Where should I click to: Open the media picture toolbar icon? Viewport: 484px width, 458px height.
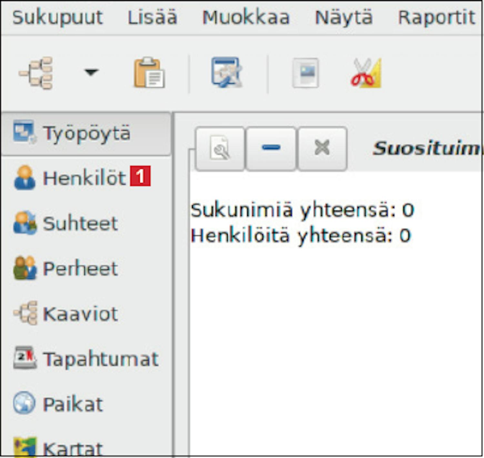click(x=306, y=73)
